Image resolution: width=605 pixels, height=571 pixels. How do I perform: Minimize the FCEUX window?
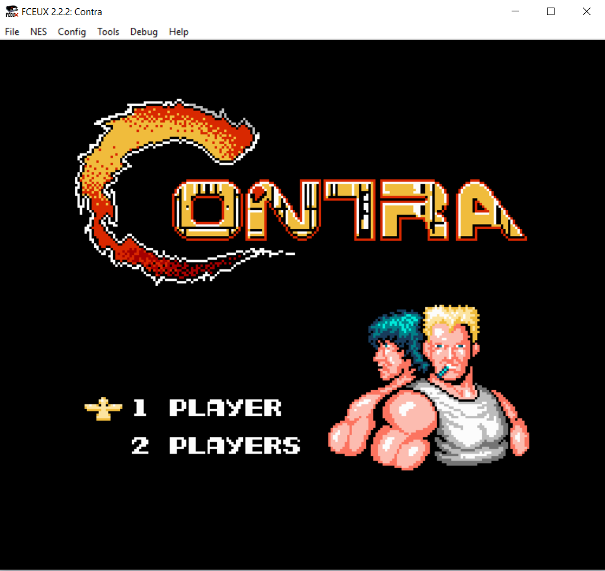[x=514, y=11]
